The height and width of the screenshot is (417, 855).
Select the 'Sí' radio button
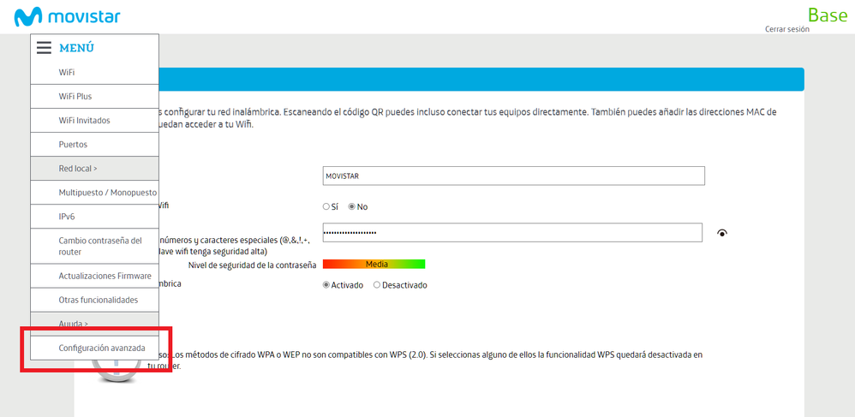(326, 206)
